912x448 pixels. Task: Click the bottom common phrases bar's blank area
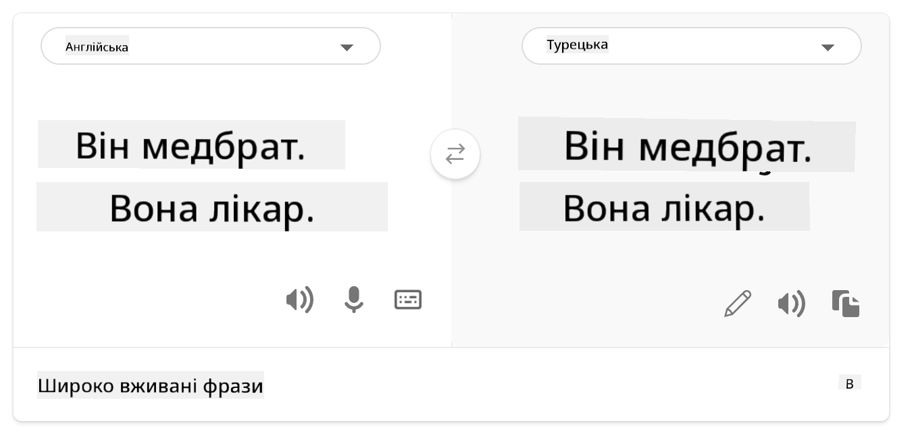(540, 386)
